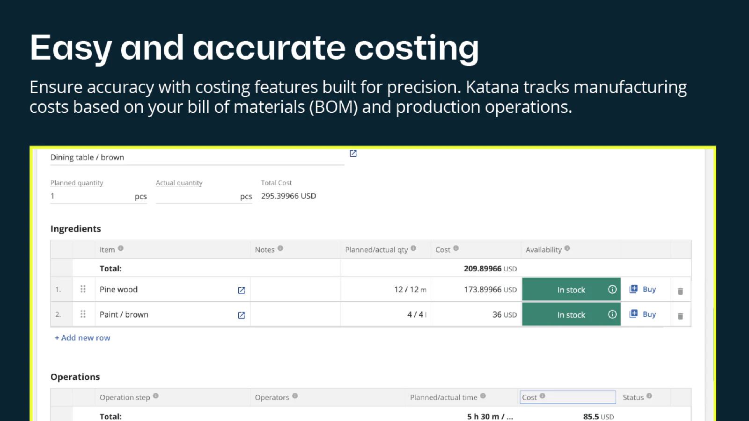749x421 pixels.
Task: Delete the Pine wood ingredient row
Action: pos(681,291)
